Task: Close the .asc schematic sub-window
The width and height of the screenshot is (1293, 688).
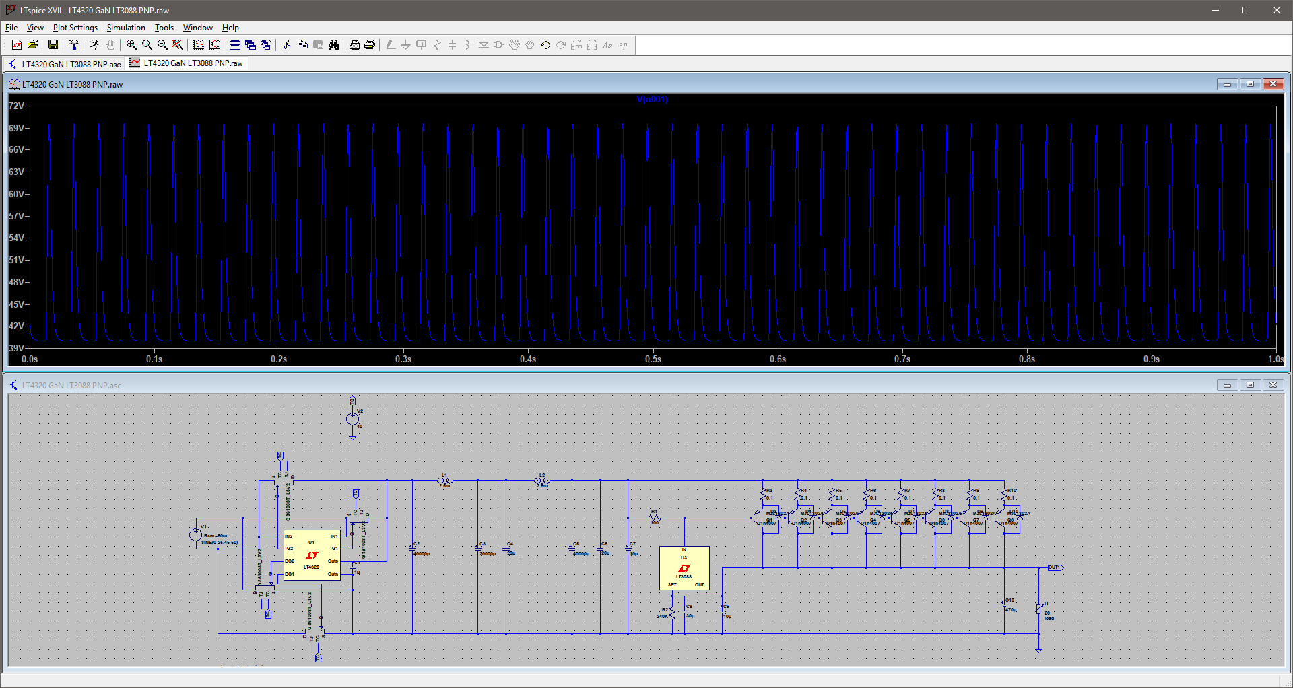Action: point(1273,385)
